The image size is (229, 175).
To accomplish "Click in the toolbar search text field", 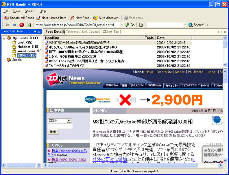I will [166, 25].
